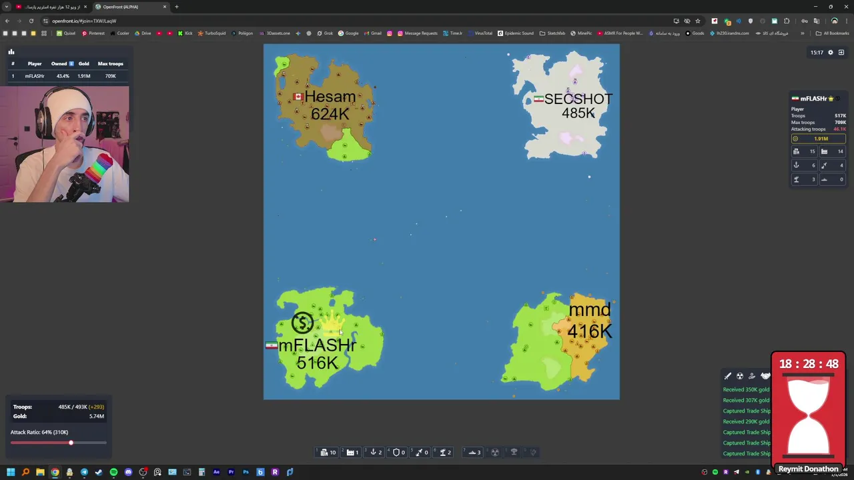The width and height of the screenshot is (854, 480).
Task: Open the browser tab search dropdown arrow
Action: point(7,7)
